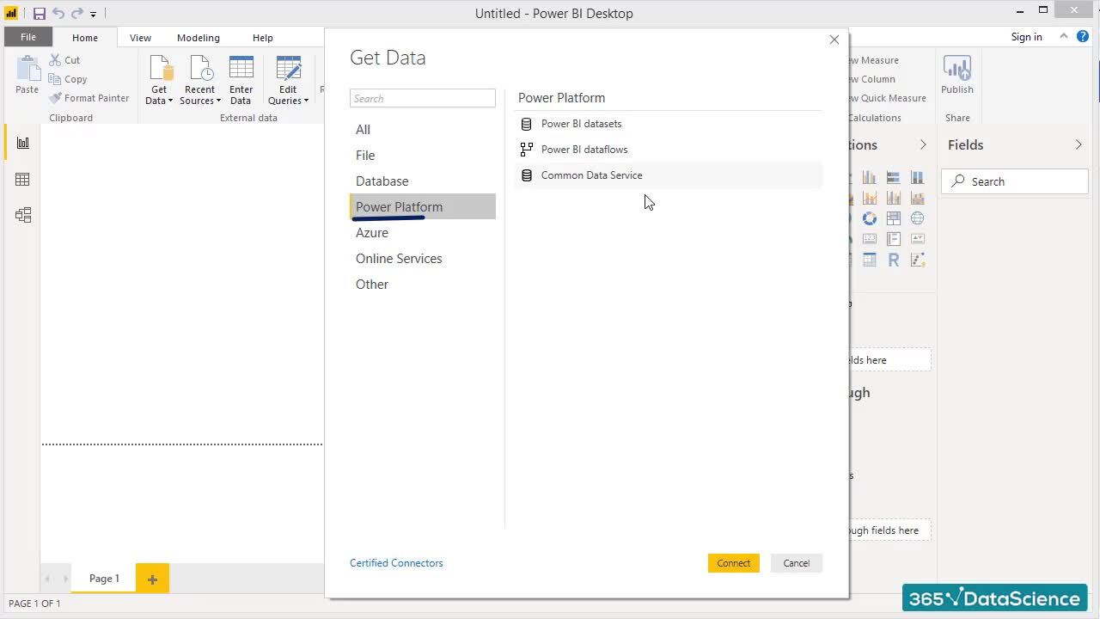Open the Edit Queries dropdown

(288, 81)
